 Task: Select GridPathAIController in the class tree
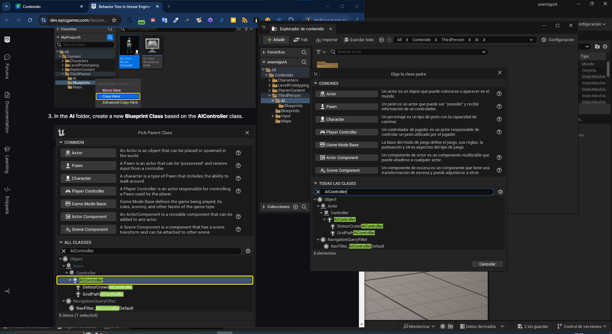[356, 233]
